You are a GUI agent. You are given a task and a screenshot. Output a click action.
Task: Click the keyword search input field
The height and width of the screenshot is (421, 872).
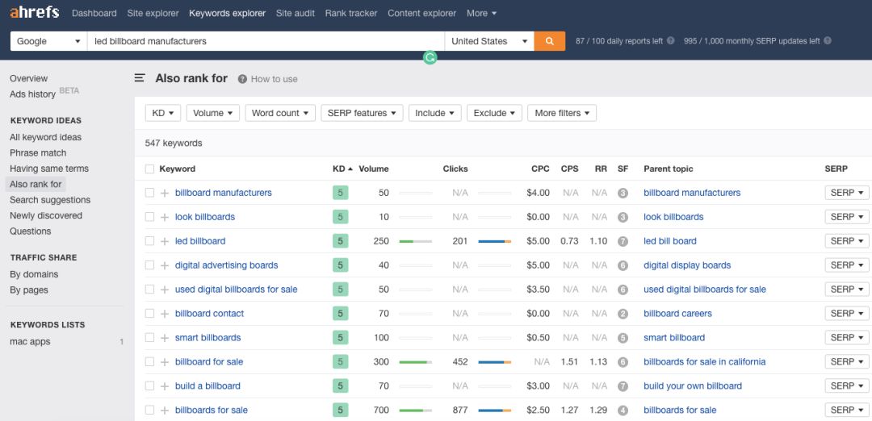point(266,41)
